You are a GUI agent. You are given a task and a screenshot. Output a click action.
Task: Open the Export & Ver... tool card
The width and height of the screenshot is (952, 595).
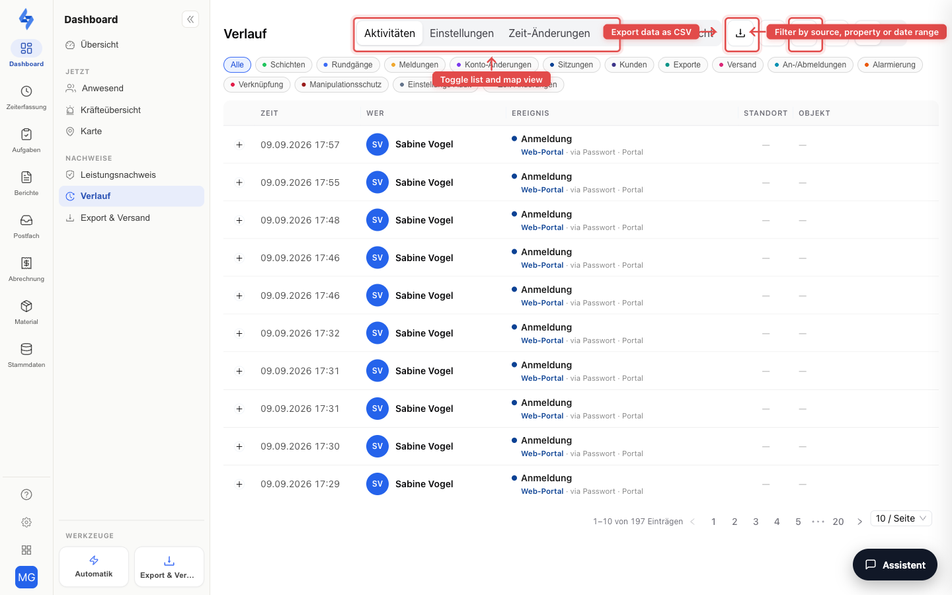(x=169, y=567)
